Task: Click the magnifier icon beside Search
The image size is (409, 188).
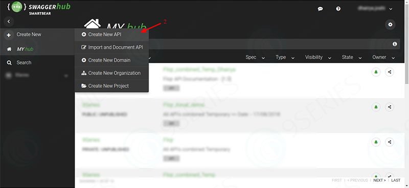Action: coord(9,62)
